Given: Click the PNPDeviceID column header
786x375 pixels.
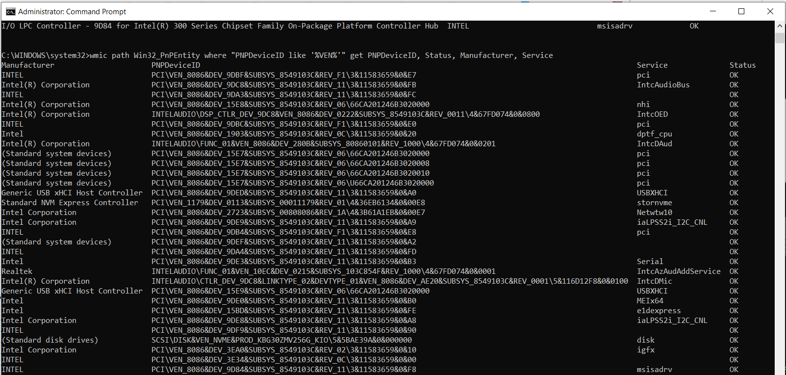Looking at the screenshot, I should (x=176, y=65).
